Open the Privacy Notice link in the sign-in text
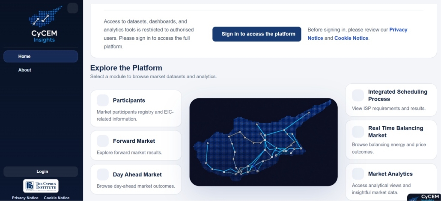The height and width of the screenshot is (201, 441). pos(358,34)
